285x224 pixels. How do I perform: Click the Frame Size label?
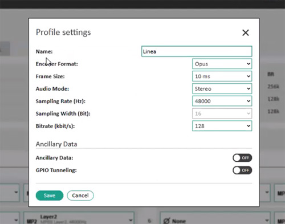(x=50, y=76)
